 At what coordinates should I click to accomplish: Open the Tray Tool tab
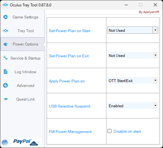coord(22,31)
